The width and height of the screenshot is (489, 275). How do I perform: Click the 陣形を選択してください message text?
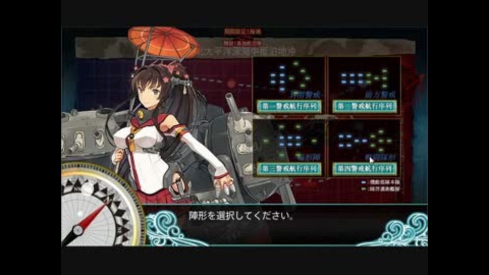tap(241, 216)
